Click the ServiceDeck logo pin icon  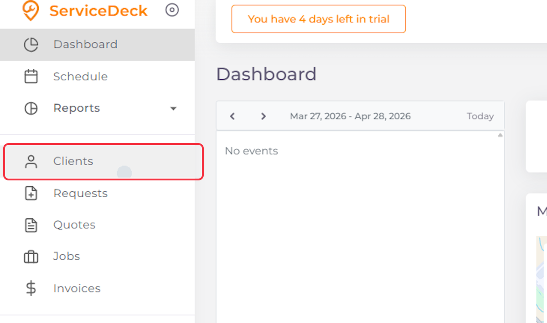[31, 10]
